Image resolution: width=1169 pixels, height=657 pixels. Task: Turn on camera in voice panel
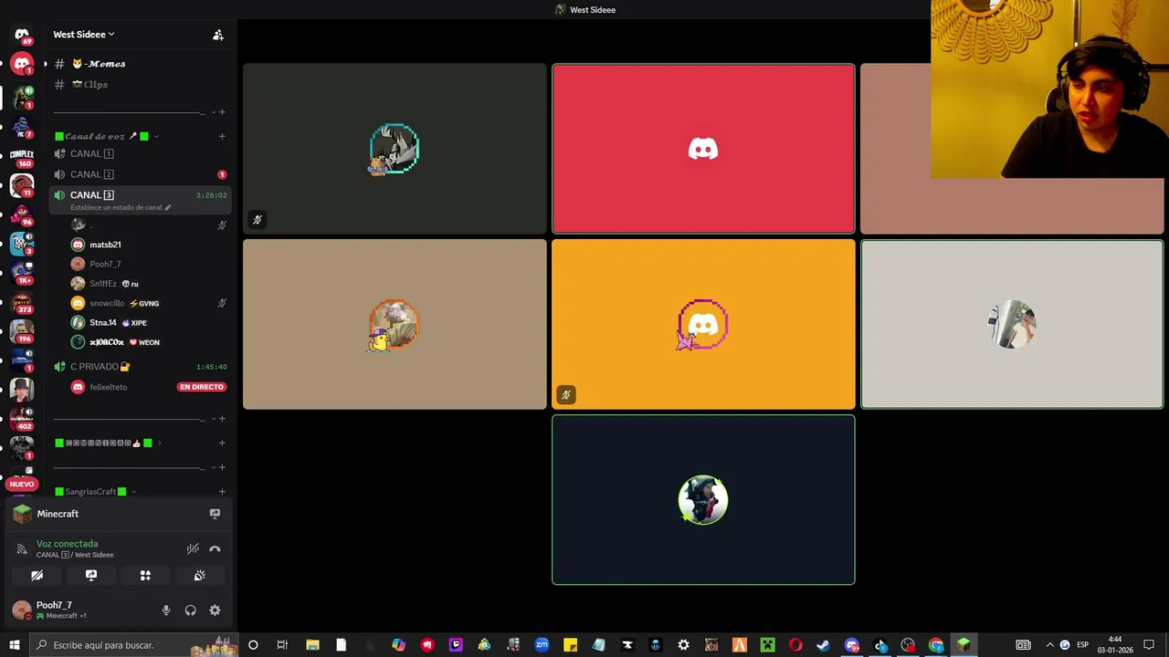(x=37, y=576)
